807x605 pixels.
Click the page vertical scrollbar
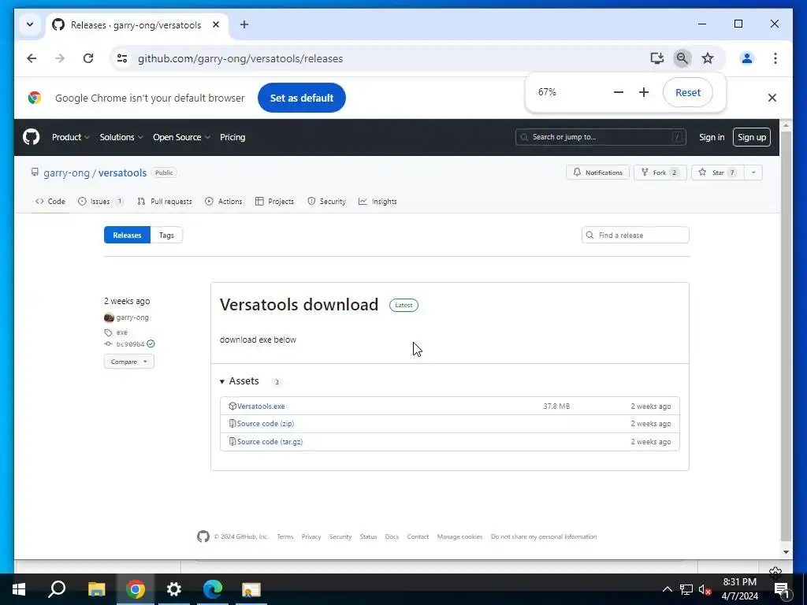pyautogui.click(x=786, y=334)
